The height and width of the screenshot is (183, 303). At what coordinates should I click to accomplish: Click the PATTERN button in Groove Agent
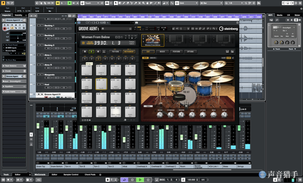click(115, 52)
